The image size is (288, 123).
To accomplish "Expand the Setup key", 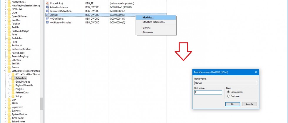I will click(x=9, y=96).
